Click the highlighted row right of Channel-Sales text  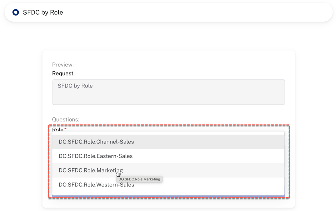pyautogui.click(x=207, y=142)
